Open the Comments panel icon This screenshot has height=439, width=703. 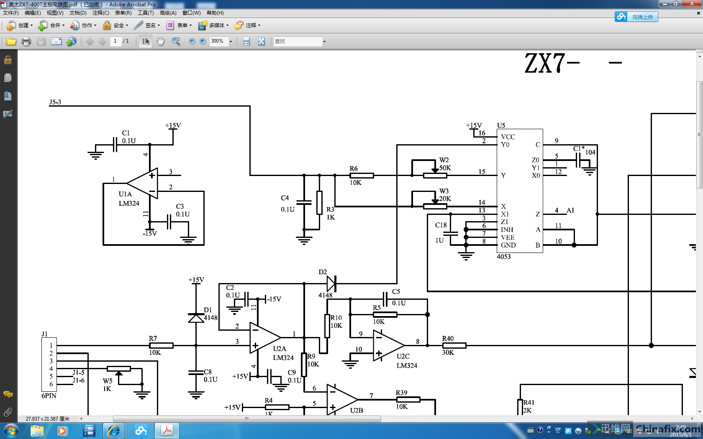click(x=8, y=394)
